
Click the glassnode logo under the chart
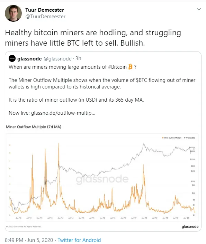click(190, 227)
